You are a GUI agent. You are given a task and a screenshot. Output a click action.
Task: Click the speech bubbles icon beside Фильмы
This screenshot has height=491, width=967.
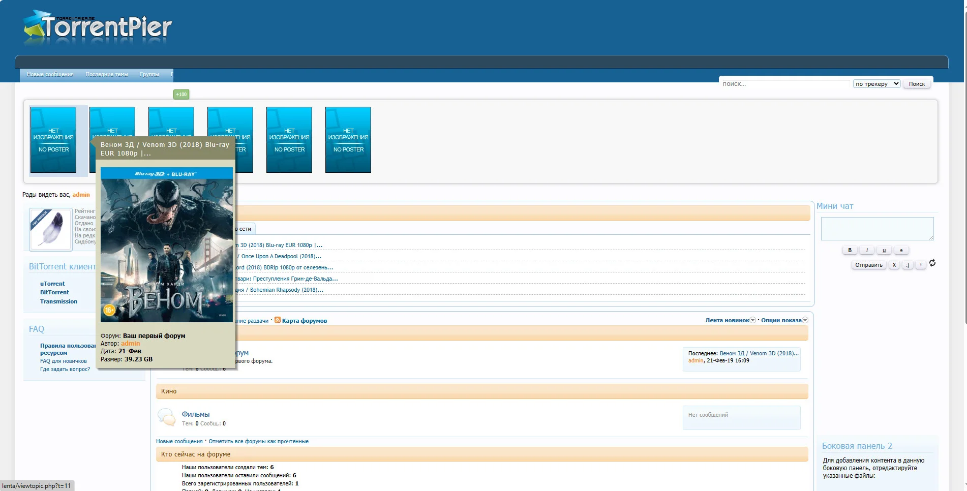pos(166,417)
